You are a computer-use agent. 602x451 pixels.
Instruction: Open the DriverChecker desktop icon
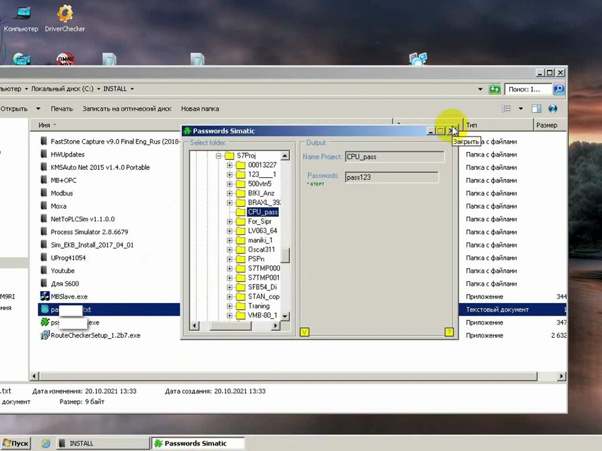(x=65, y=18)
